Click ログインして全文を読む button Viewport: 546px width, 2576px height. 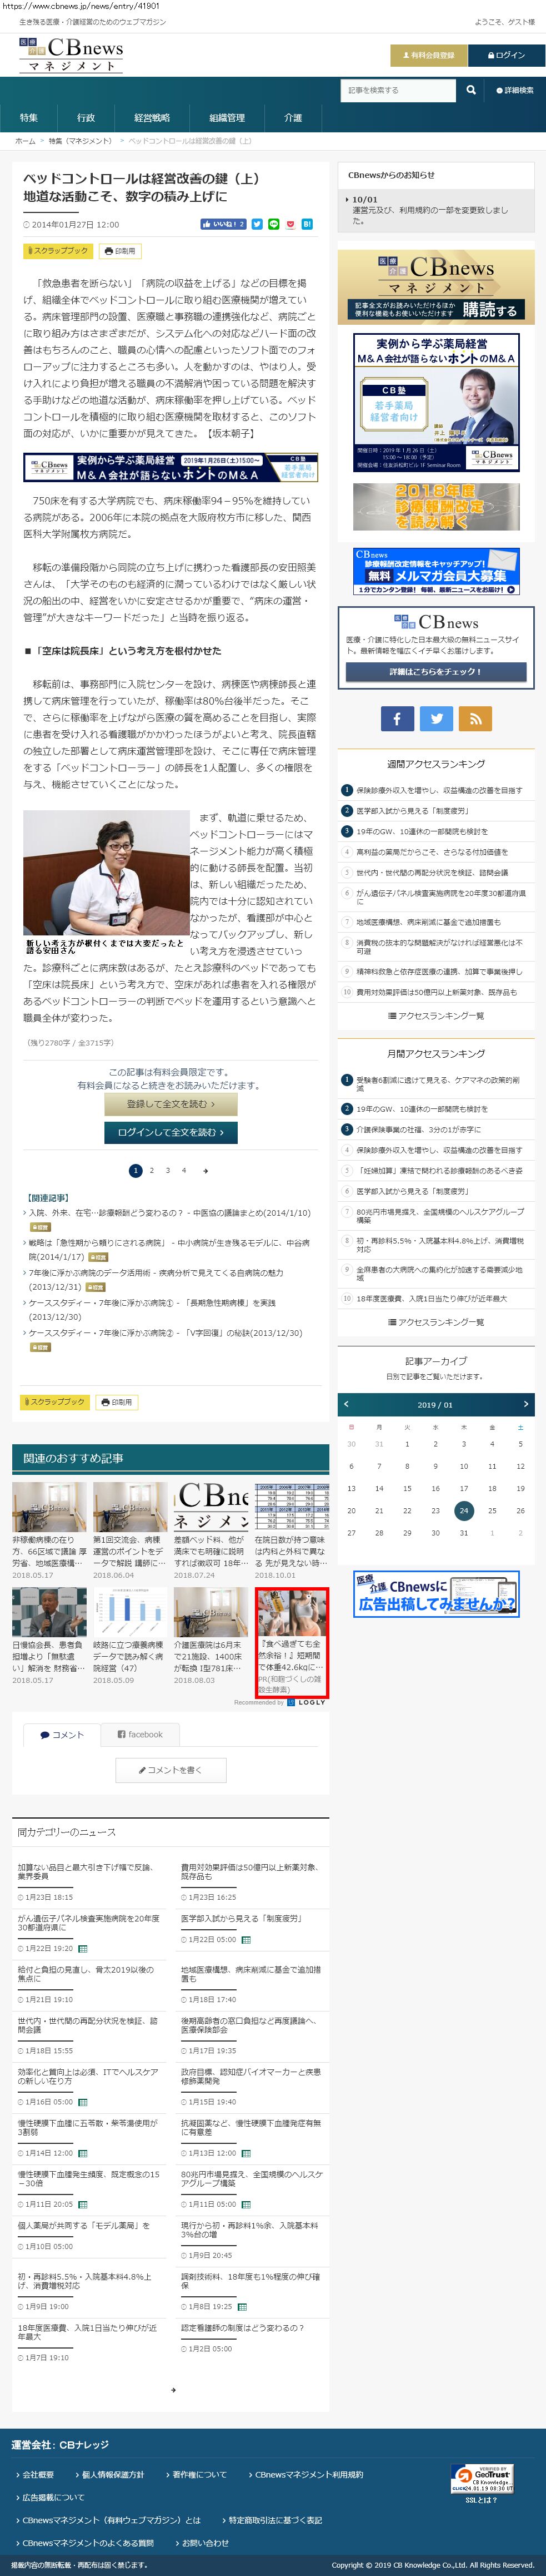170,1132
